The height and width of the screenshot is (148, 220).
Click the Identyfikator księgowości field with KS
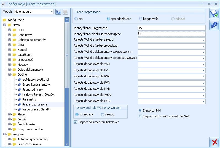(171, 28)
